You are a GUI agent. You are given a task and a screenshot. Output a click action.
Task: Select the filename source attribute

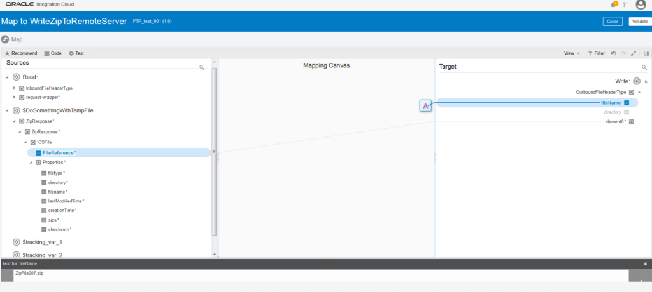coord(57,192)
